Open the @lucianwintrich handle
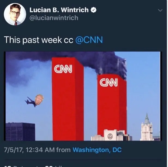168x167 pixels. click(54, 18)
